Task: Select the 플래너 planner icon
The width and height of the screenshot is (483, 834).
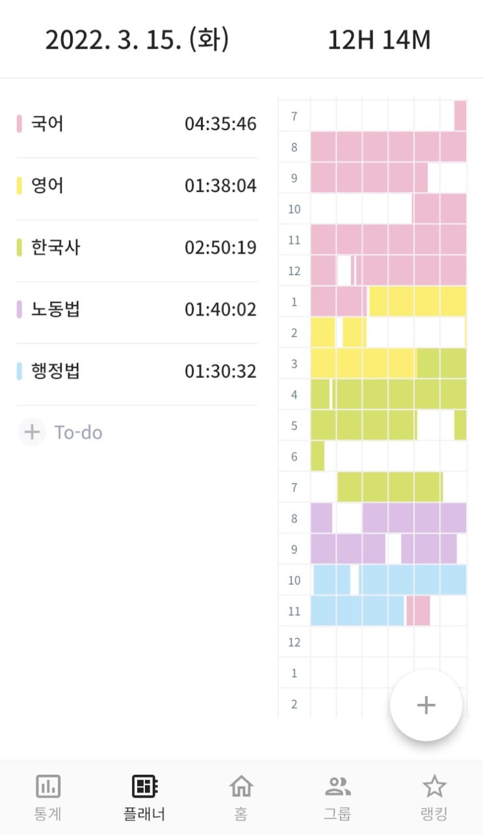Action: [144, 787]
